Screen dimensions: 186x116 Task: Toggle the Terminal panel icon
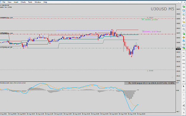coord(184,26)
